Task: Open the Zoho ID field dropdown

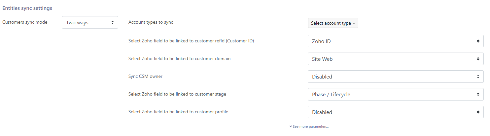Action: click(x=395, y=41)
